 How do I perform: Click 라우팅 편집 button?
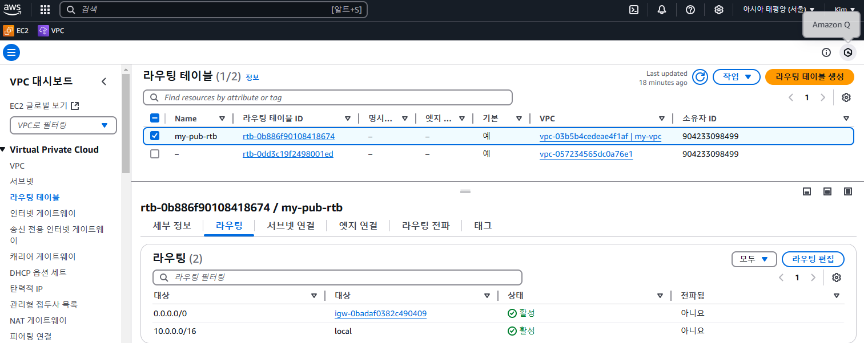tap(813, 259)
